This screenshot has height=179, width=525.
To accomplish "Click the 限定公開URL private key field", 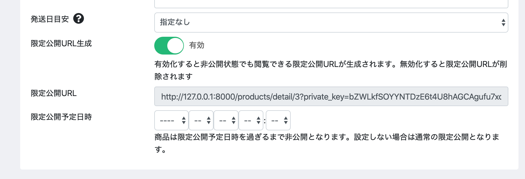I will coord(331,97).
